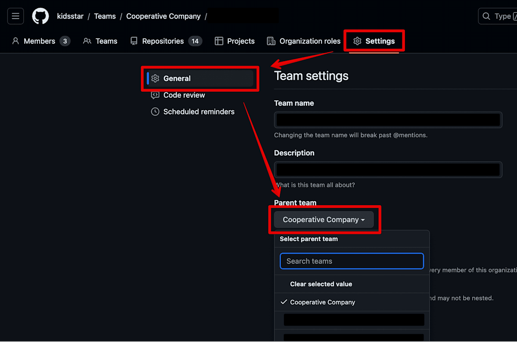Click the Search teams field

[x=352, y=261]
